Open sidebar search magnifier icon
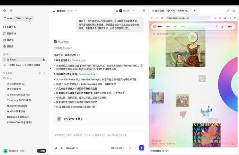The height and width of the screenshot is (155, 239). coord(11,10)
